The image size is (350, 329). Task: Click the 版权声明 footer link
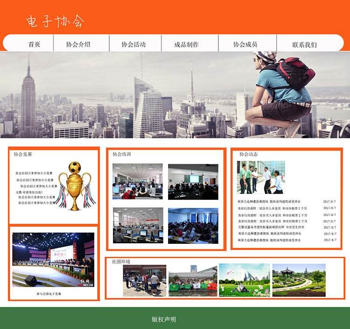[x=164, y=320]
